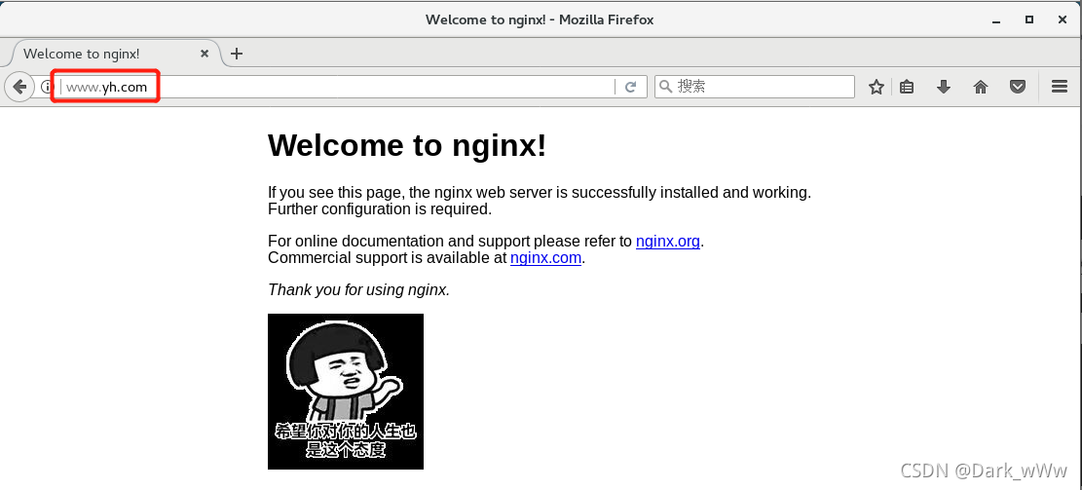Open the nginx.org link
The width and height of the screenshot is (1082, 490).
coord(668,242)
